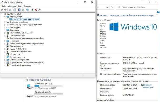160x102 pixels.
Task: Click the search Control Panel field
Action: [x=137, y=7]
